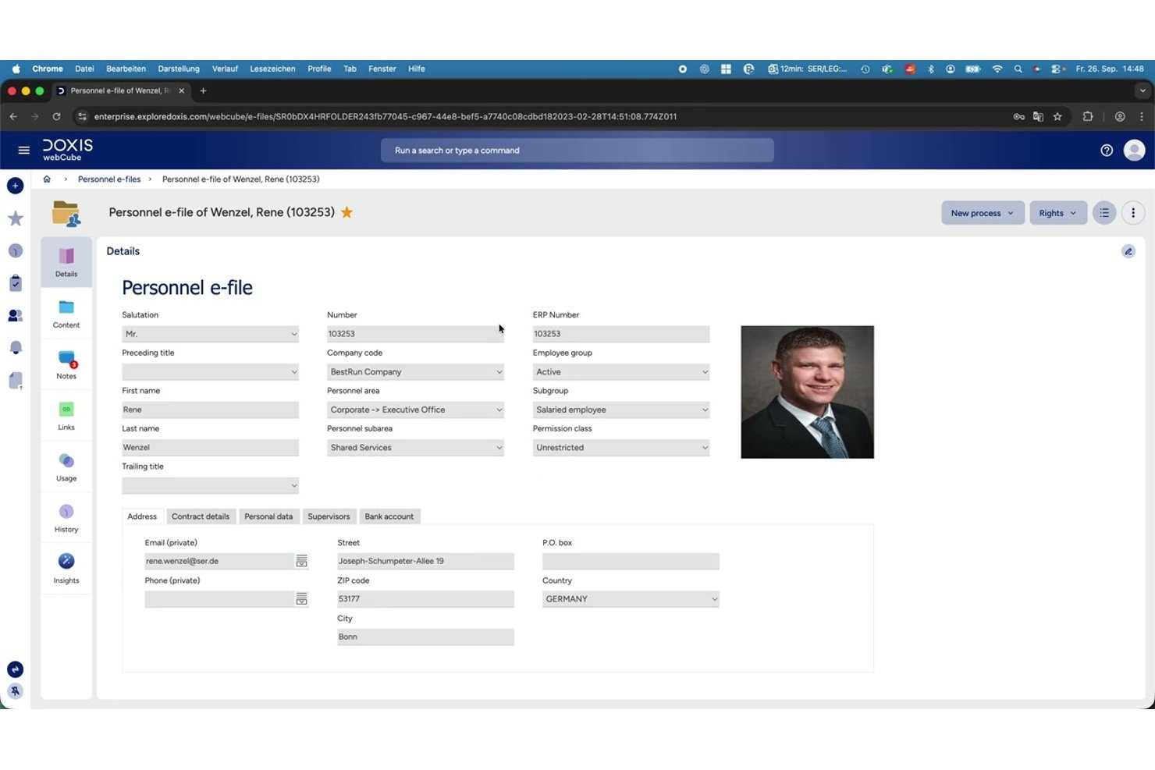Screen dimensions: 1155x770
Task: Click the plus create icon in left rail
Action: click(15, 186)
